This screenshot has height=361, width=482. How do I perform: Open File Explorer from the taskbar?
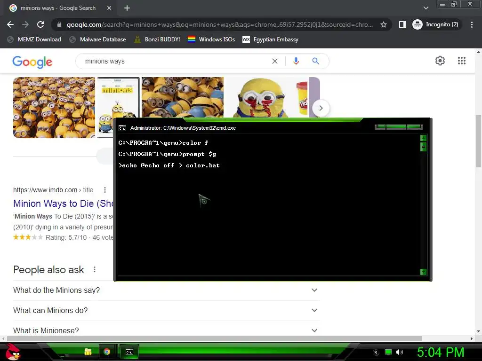88,352
